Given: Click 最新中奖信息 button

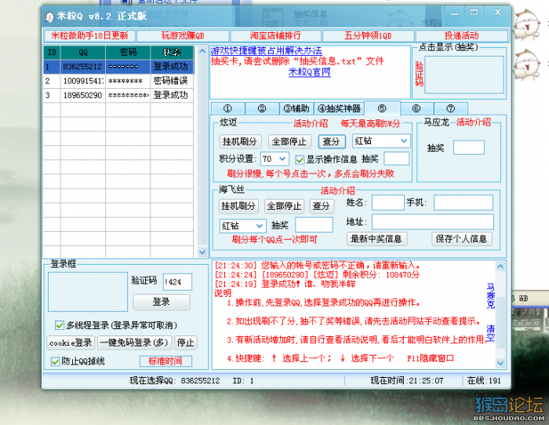Looking at the screenshot, I should (x=376, y=239).
